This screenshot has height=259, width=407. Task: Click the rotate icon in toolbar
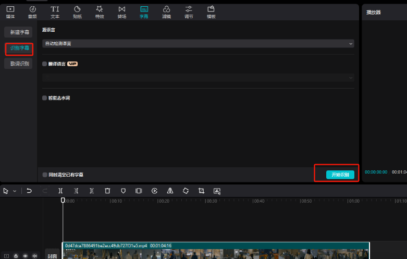coord(186,191)
